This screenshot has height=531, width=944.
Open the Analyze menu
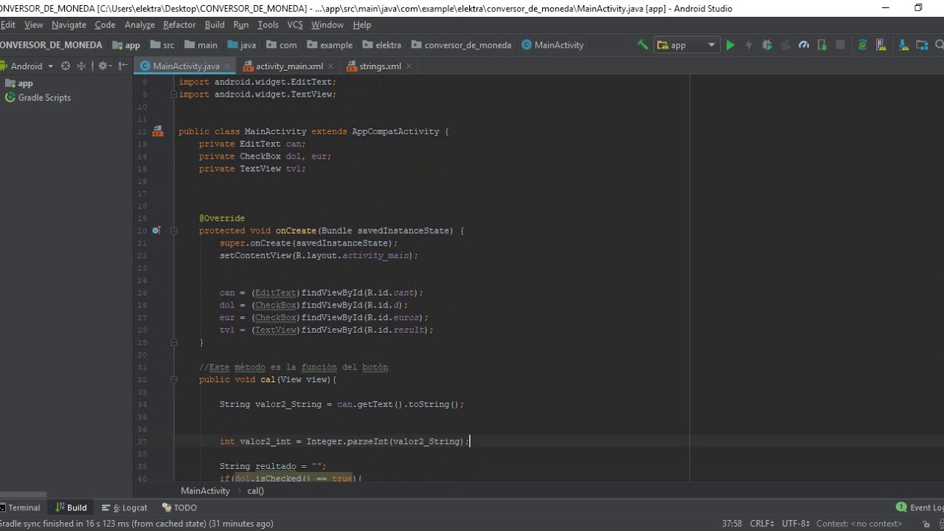pos(139,24)
